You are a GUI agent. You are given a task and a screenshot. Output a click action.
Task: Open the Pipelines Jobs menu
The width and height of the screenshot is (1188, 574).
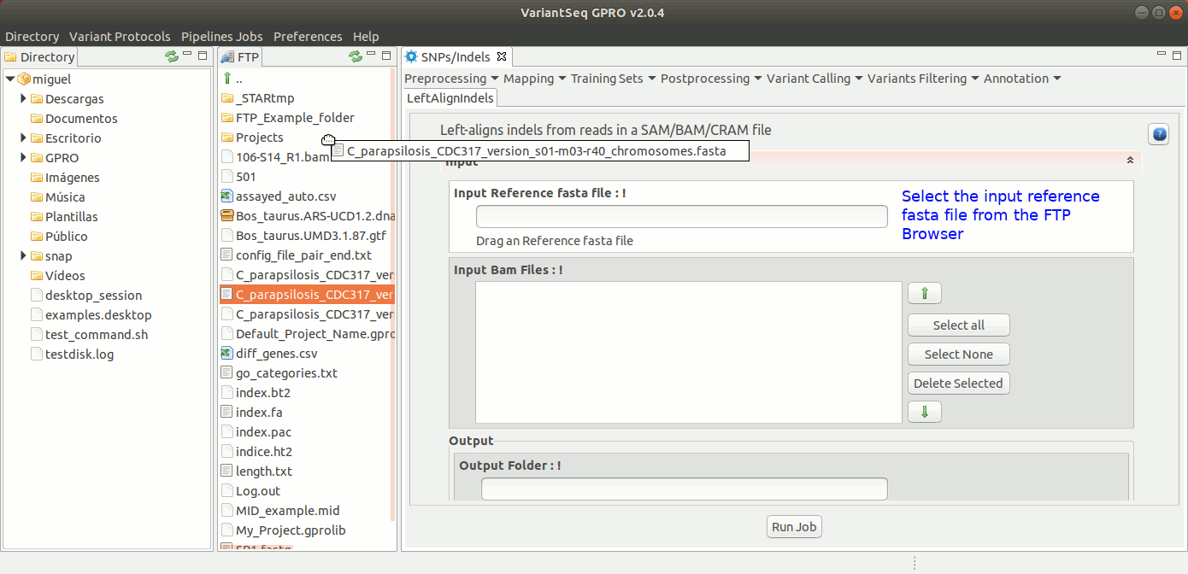[x=221, y=37]
